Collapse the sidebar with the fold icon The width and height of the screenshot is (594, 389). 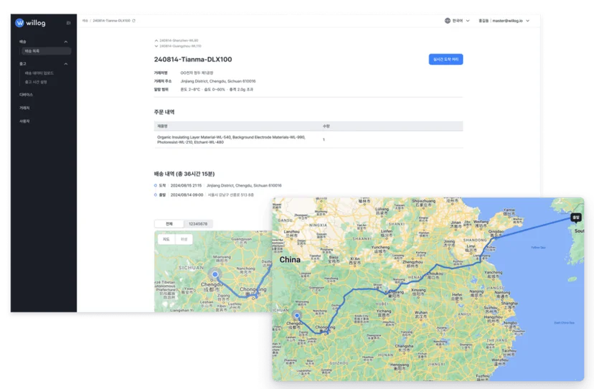(69, 23)
